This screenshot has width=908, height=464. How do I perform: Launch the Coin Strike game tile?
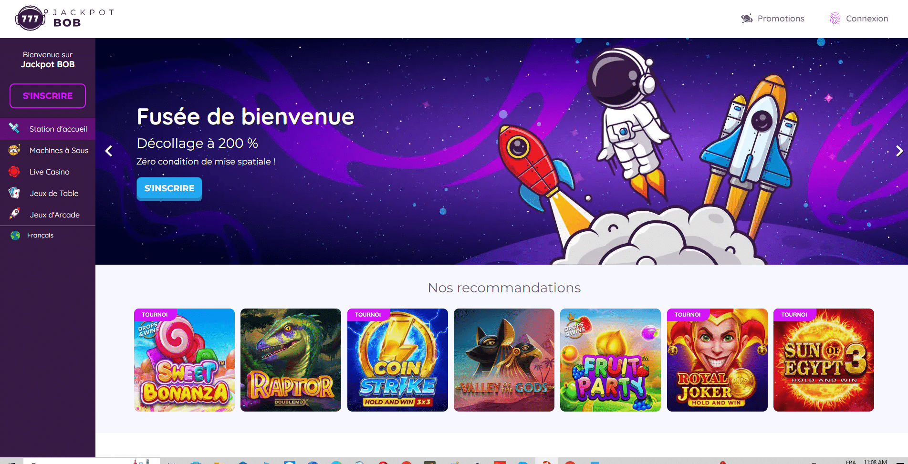(397, 360)
